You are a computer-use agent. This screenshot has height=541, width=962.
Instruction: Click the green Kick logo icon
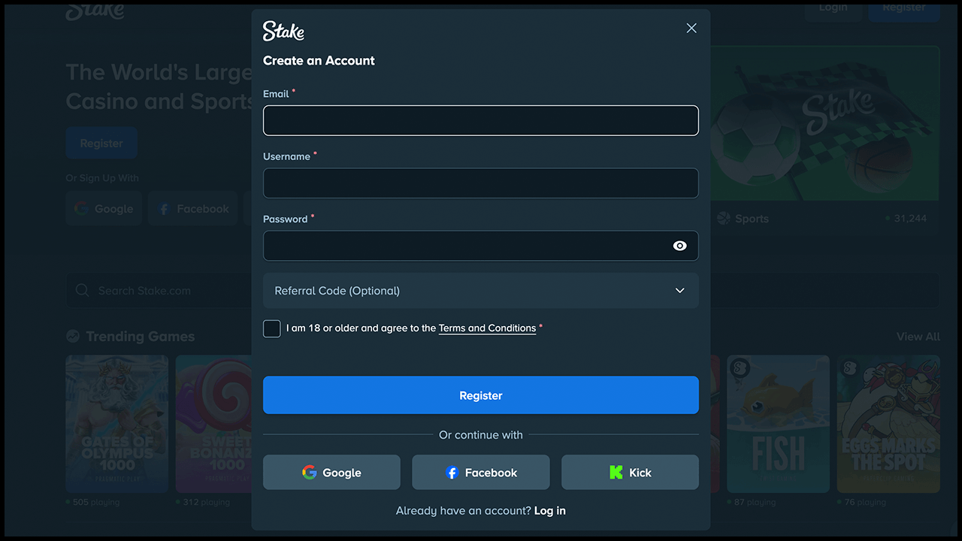616,473
